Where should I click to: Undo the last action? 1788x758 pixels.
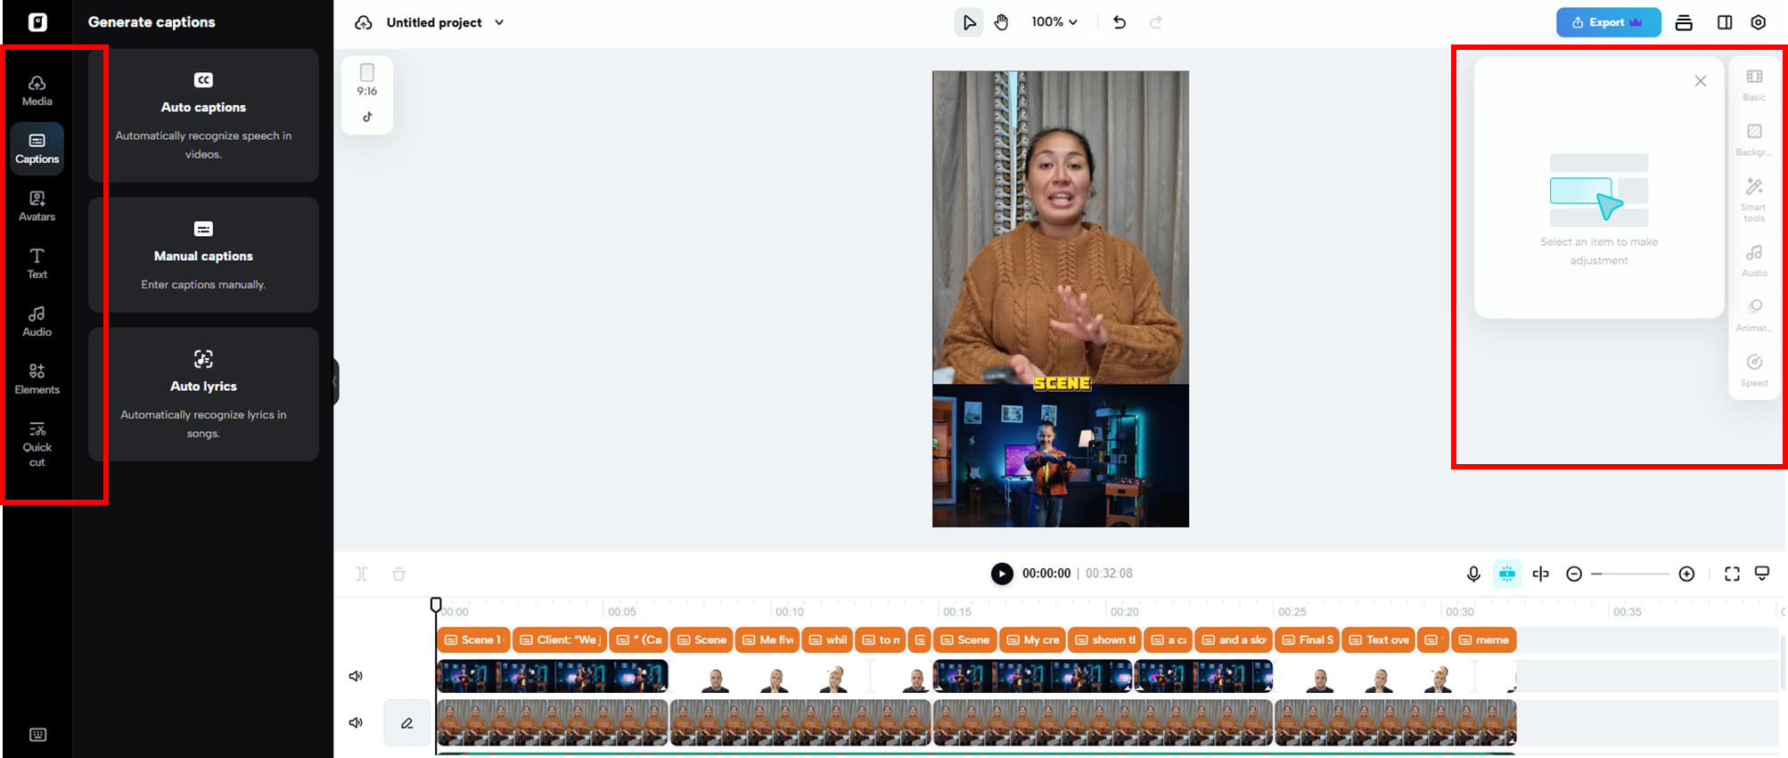point(1120,22)
